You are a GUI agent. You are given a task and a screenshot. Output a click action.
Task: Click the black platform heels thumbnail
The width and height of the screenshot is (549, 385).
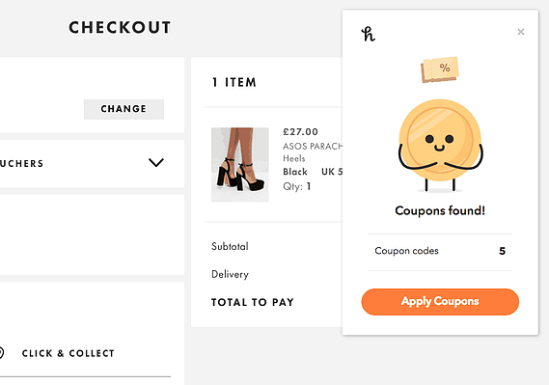(x=240, y=164)
